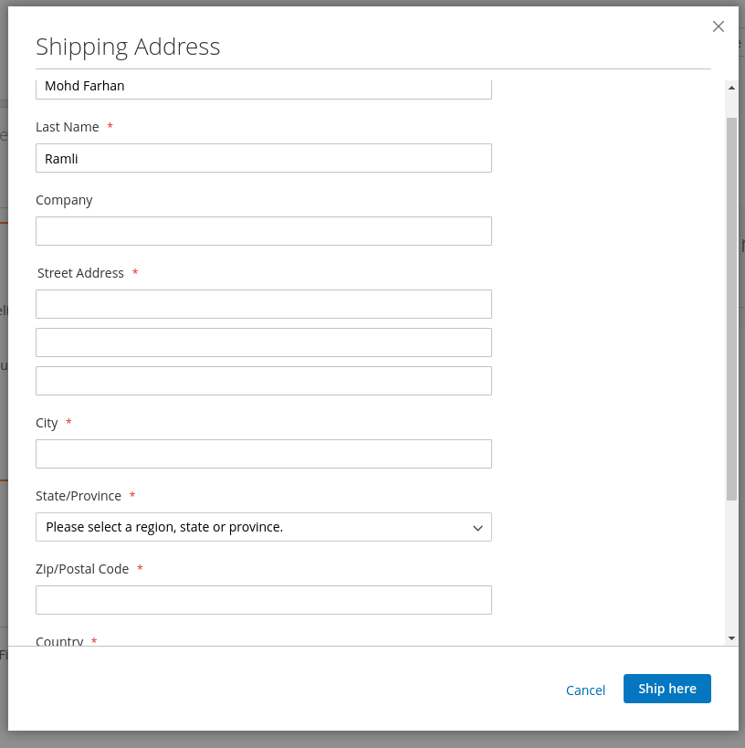Click the dialog's vertical scrollbar thumb
Screen dimensions: 745x748
tap(731, 307)
